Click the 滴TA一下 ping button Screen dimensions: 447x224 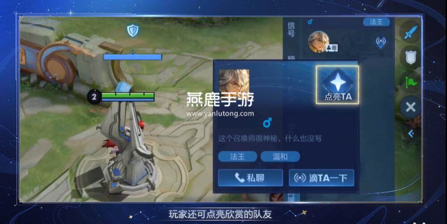point(322,178)
